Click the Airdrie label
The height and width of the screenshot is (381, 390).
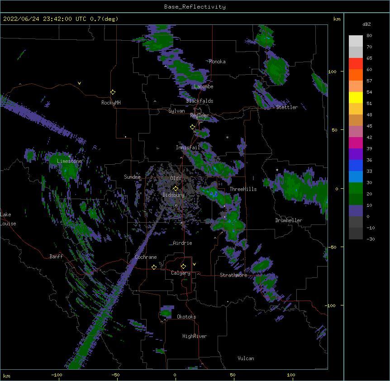(x=182, y=243)
